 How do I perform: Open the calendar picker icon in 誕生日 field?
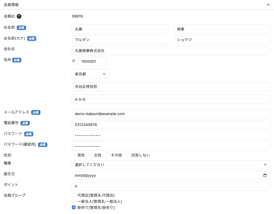coord(265,175)
